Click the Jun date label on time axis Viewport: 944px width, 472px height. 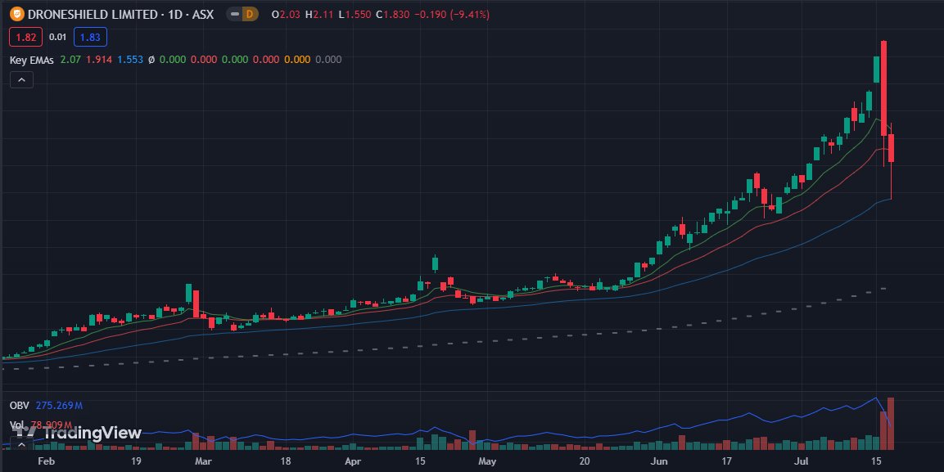[x=660, y=461]
